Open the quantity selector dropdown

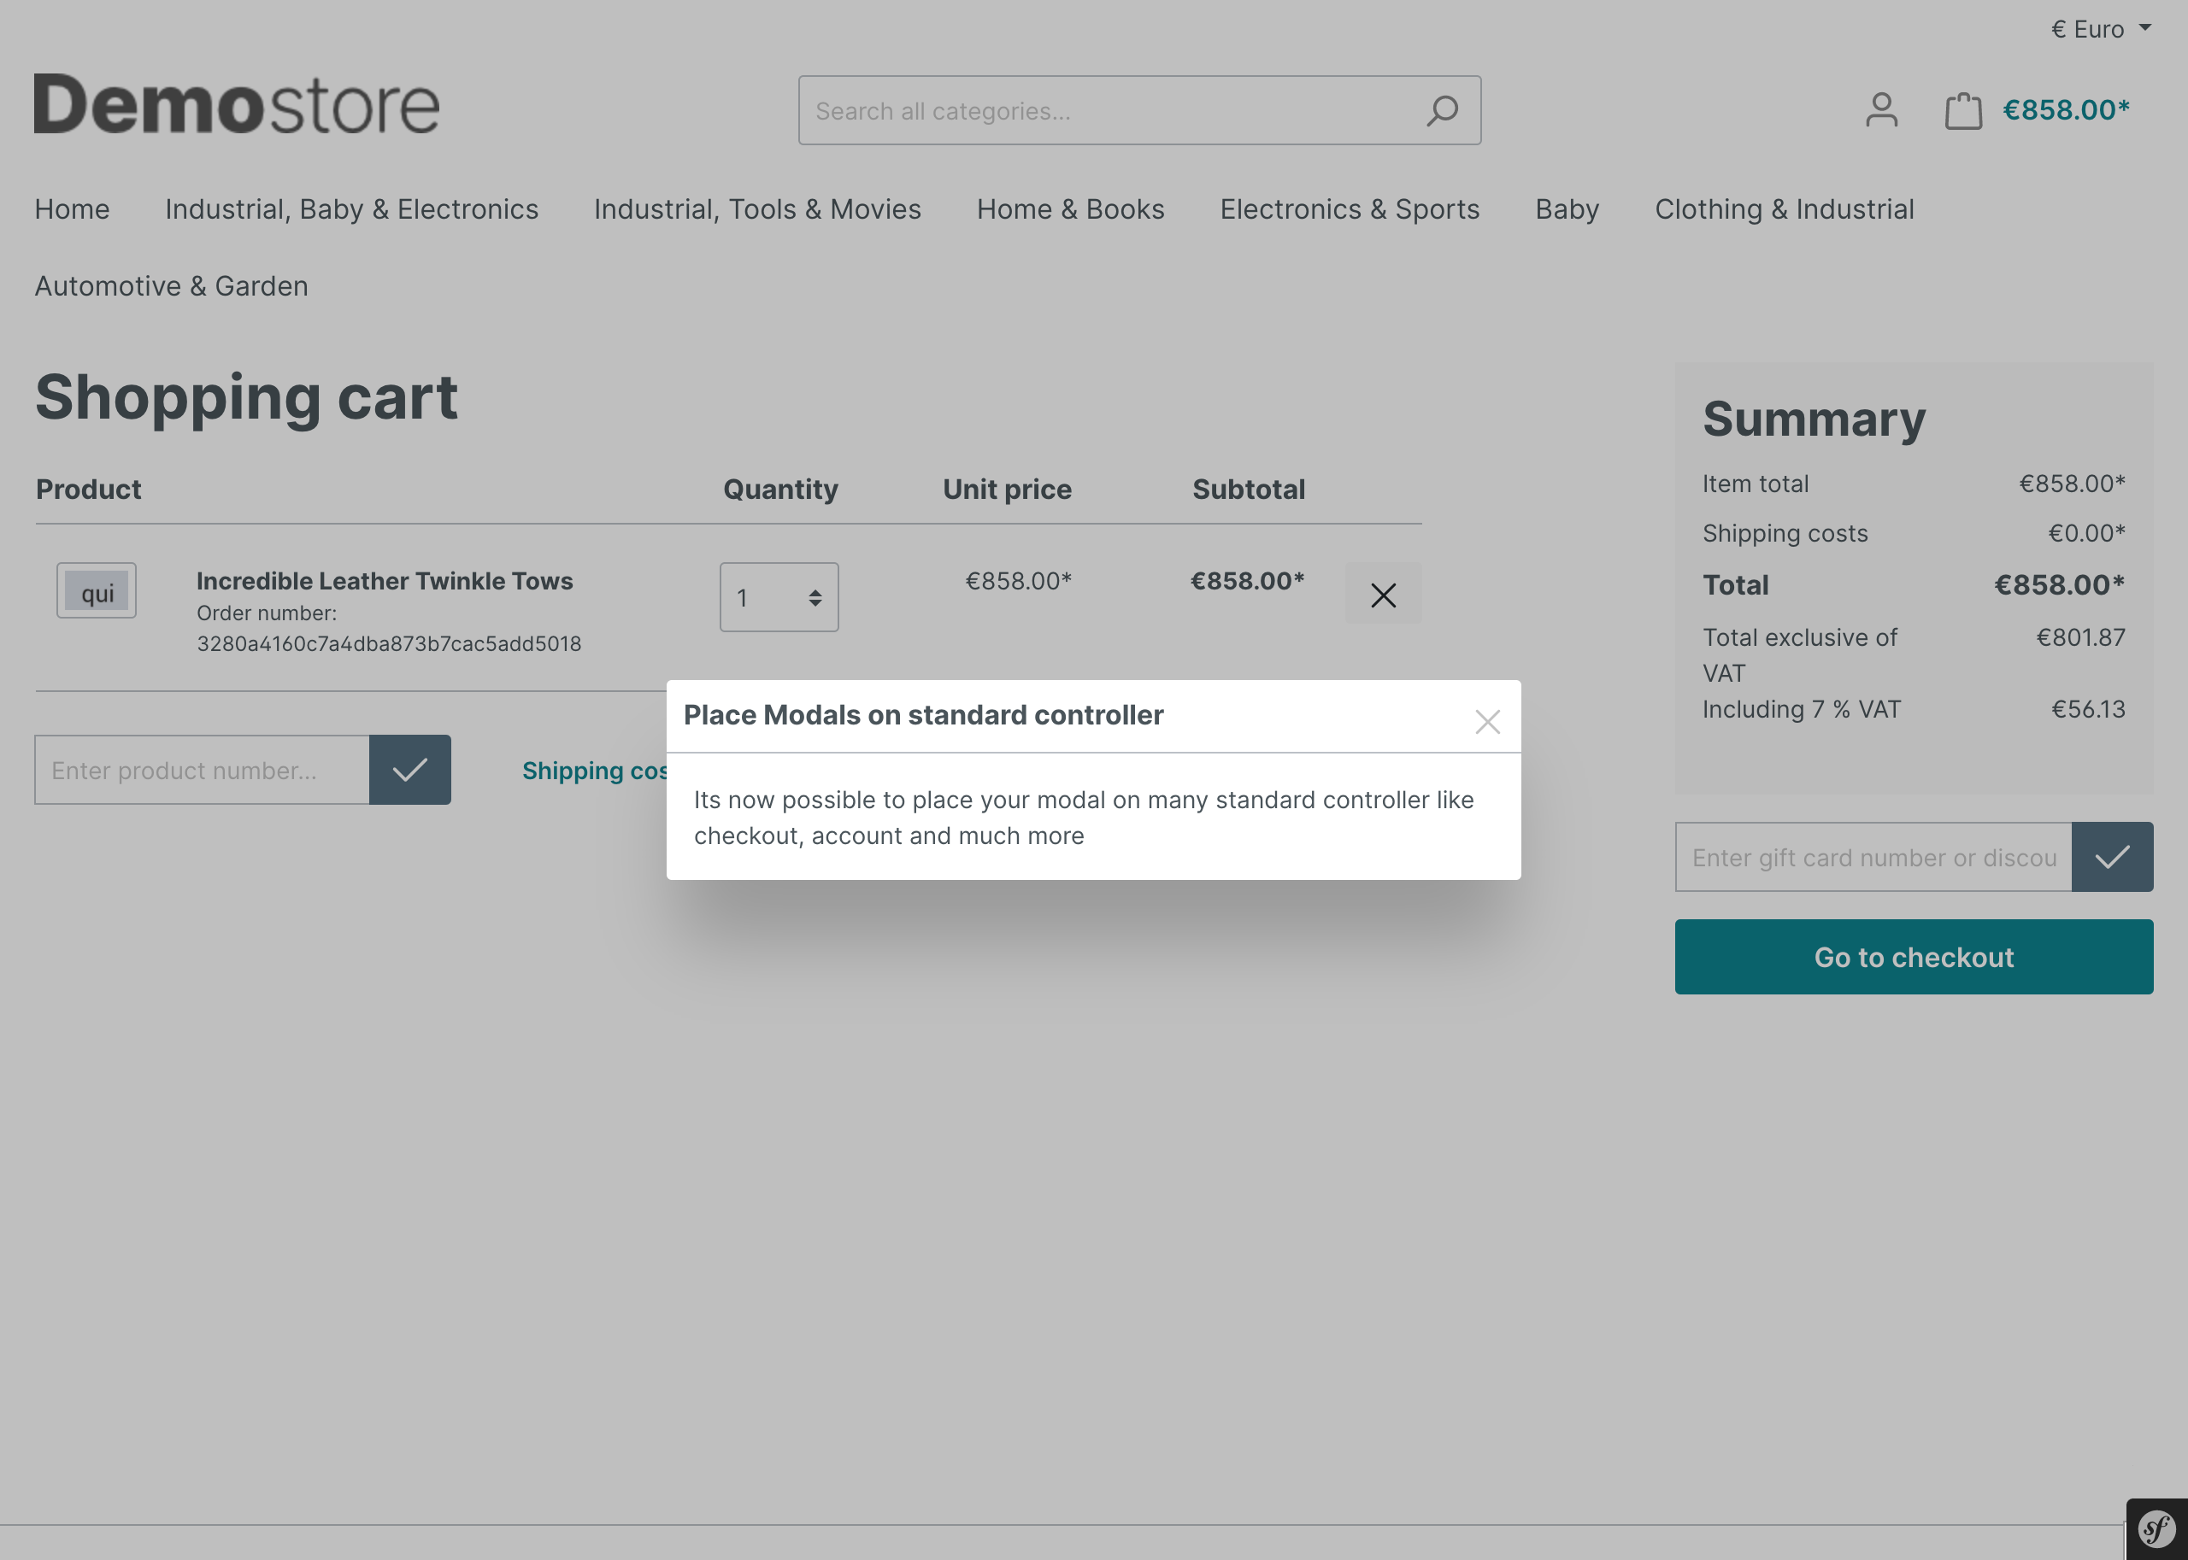pos(779,597)
